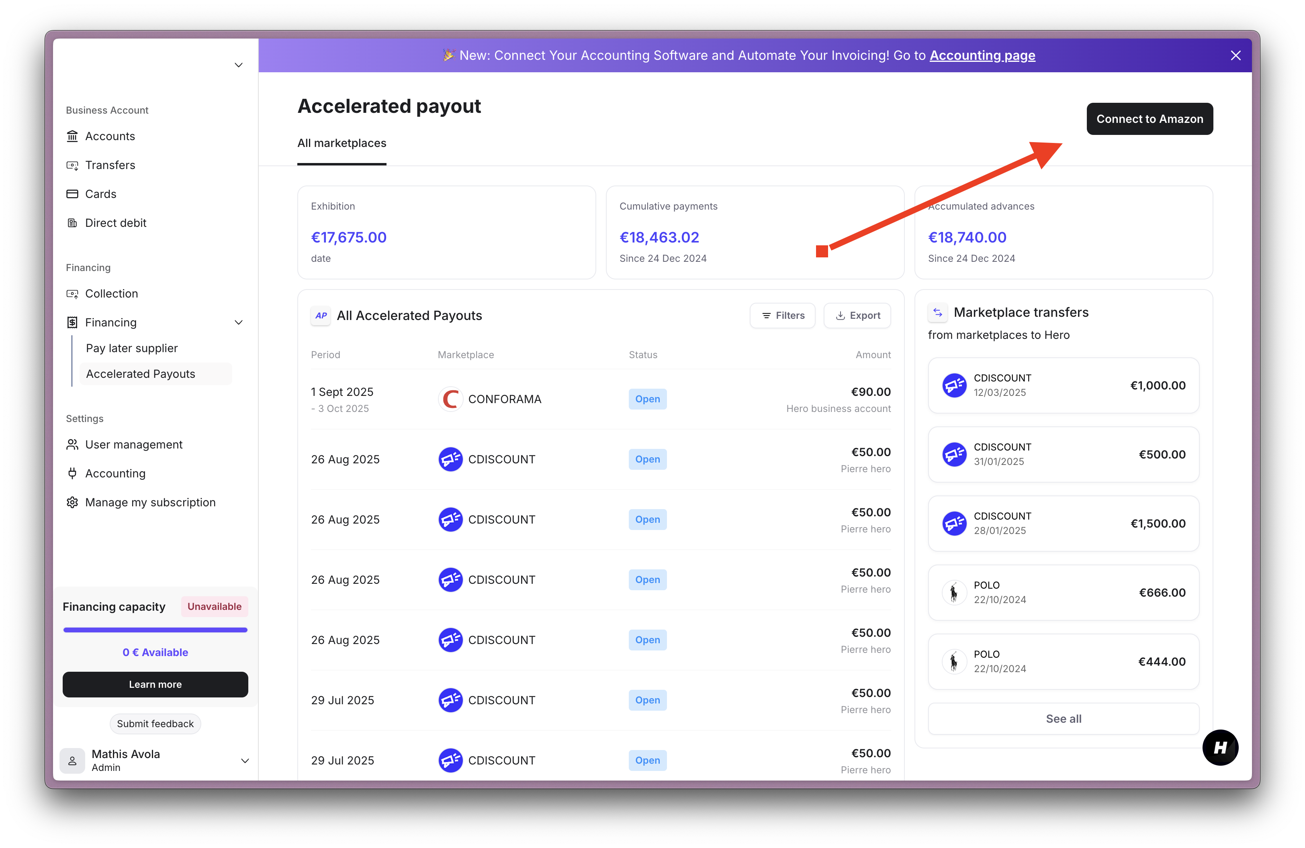
Task: Open the CDISCOUNT €1,000.00 transfer card
Action: 1063,385
